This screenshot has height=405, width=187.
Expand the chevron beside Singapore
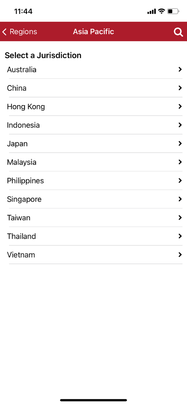pyautogui.click(x=180, y=199)
